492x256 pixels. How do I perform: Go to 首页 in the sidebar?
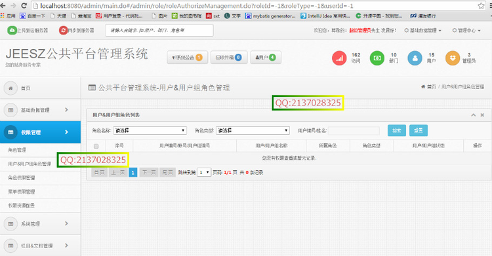click(x=26, y=88)
